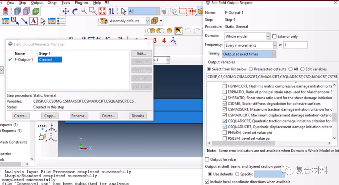Viewport: 339px width, 185px height.
Task: Toggle Include local coordinate directions checkbox
Action: (207, 182)
